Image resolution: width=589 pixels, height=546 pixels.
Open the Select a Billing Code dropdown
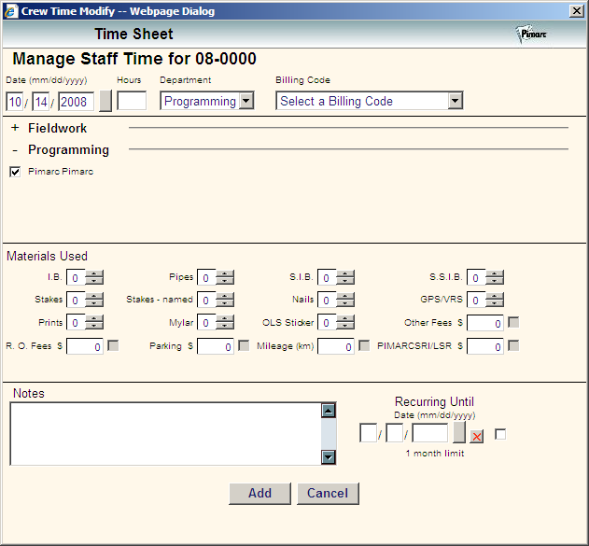click(x=370, y=101)
